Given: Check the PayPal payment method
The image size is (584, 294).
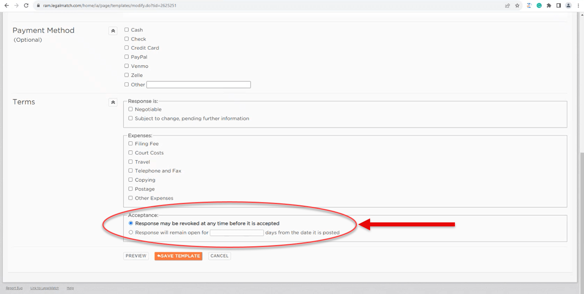Looking at the screenshot, I should 127,57.
